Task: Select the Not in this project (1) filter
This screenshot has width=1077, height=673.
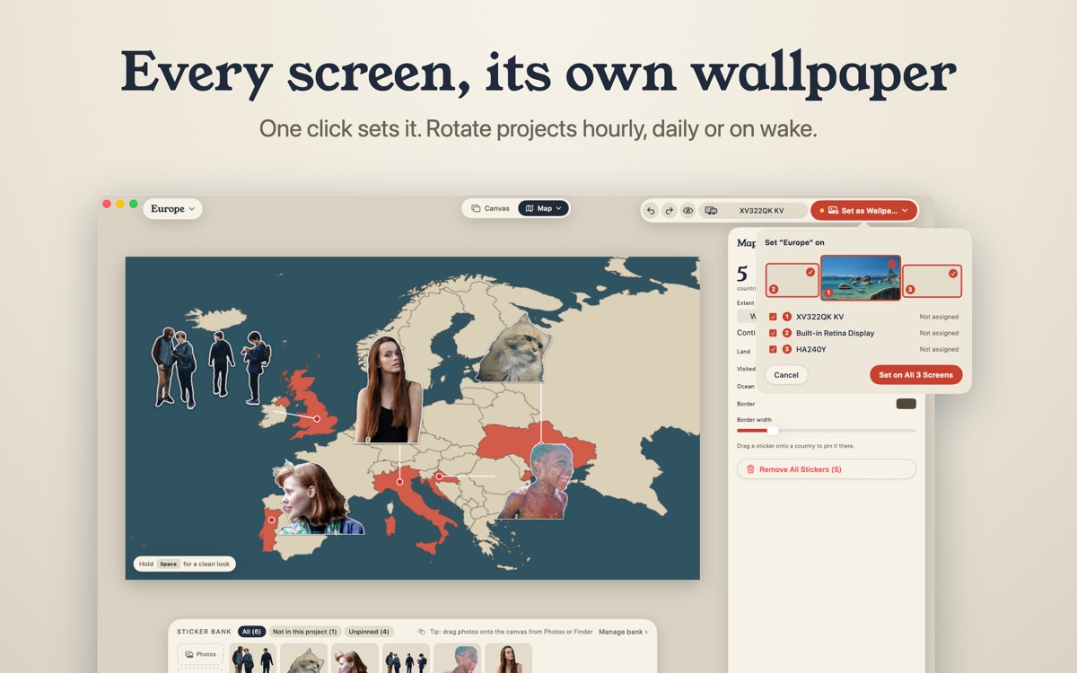Action: pyautogui.click(x=305, y=632)
